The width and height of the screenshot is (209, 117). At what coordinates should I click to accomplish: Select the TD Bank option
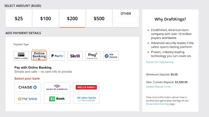[x=57, y=99]
